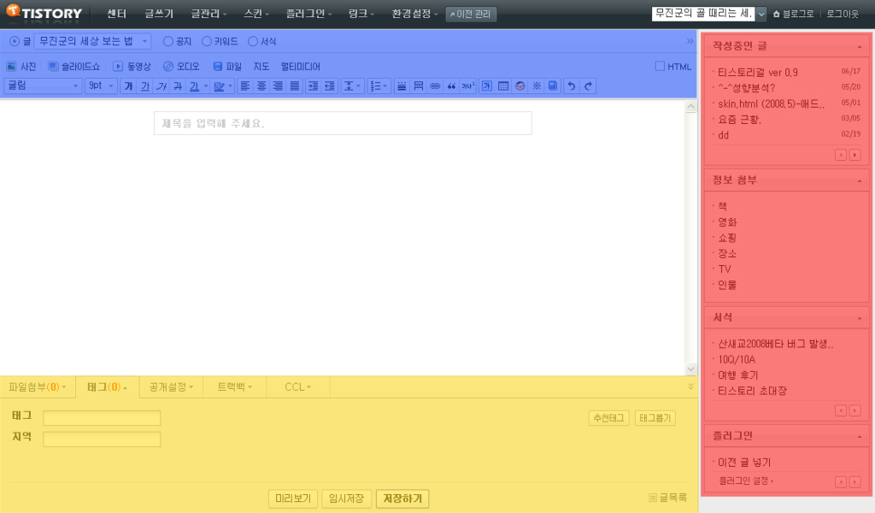
Task: Toggle underline formatting in toolbar
Action: click(145, 86)
